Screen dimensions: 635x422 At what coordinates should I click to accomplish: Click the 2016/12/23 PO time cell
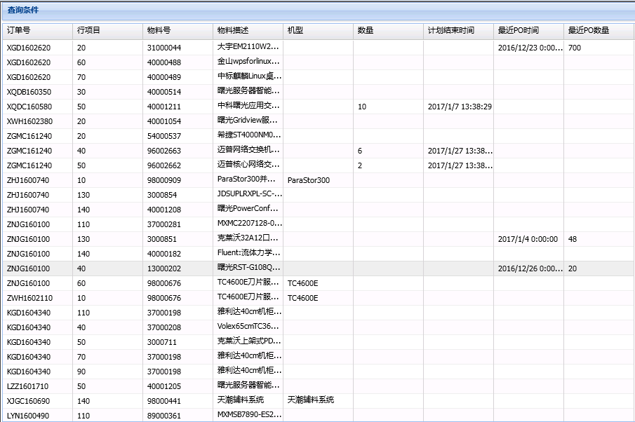pyautogui.click(x=528, y=48)
